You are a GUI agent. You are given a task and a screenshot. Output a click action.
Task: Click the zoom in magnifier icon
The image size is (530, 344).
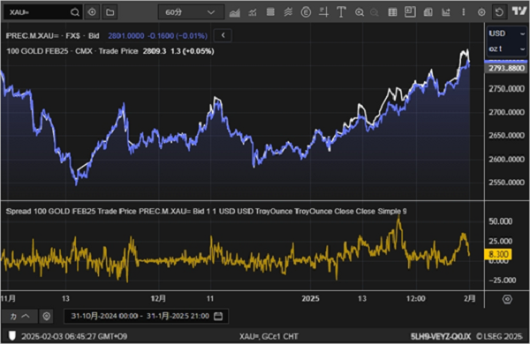[x=360, y=12]
